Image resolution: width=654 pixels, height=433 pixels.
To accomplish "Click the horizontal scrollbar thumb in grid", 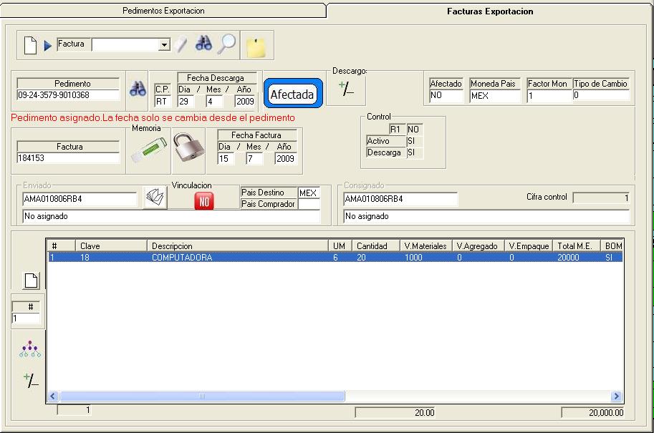I will click(202, 396).
